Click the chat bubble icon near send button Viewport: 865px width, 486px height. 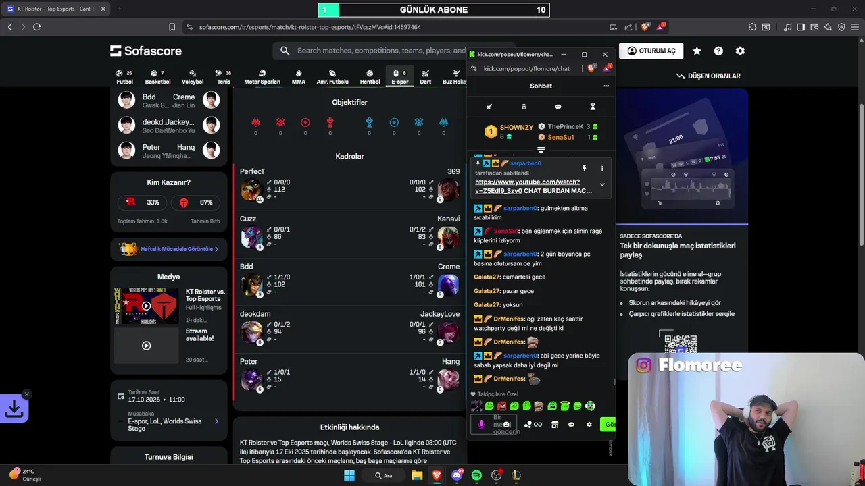[571, 425]
